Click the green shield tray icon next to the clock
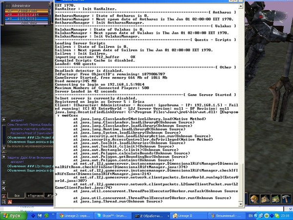The height and width of the screenshot is (220, 293). point(277,216)
